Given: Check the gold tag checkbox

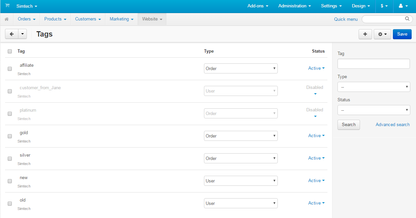Looking at the screenshot, I should pyautogui.click(x=10, y=136).
